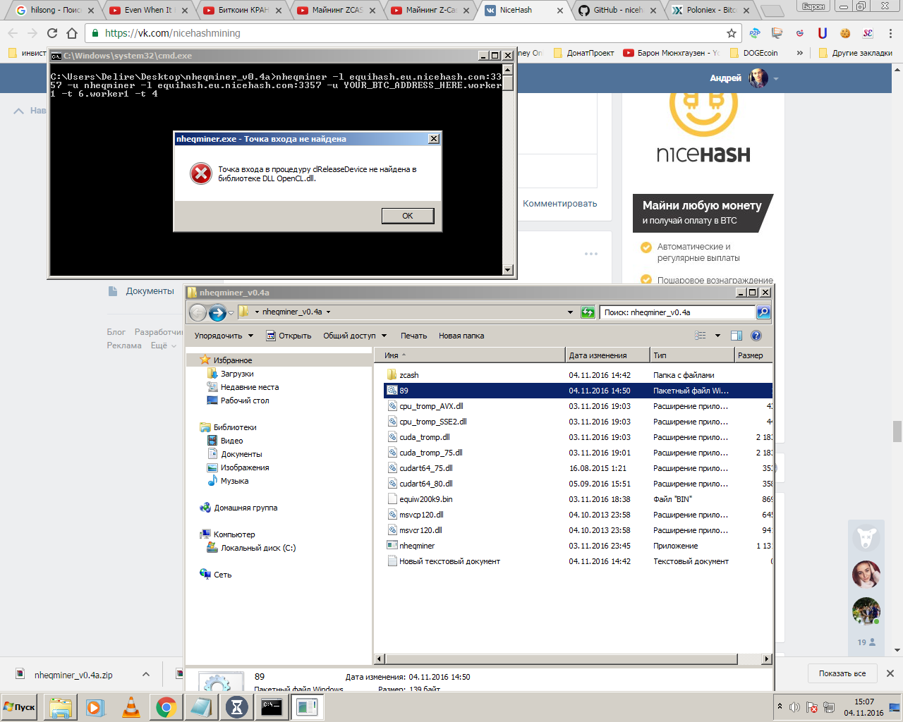The image size is (903, 722).
Task: Click the Explorer search field
Action: click(x=678, y=312)
